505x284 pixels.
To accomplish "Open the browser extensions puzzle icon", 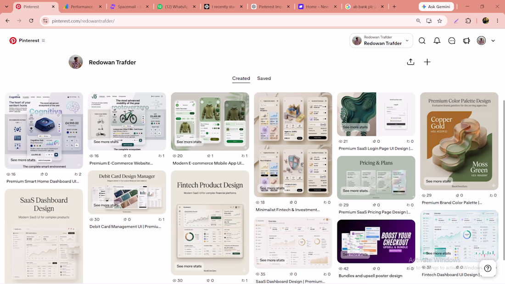I will (x=468, y=21).
